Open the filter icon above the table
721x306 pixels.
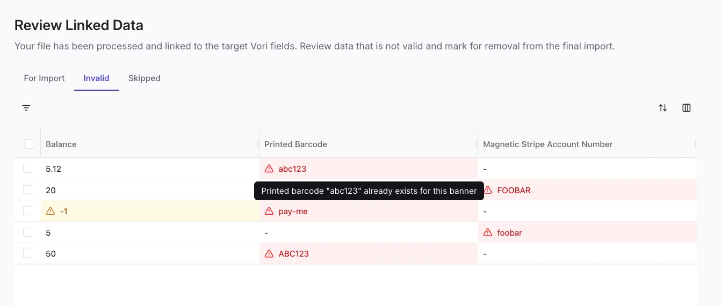[x=26, y=108]
